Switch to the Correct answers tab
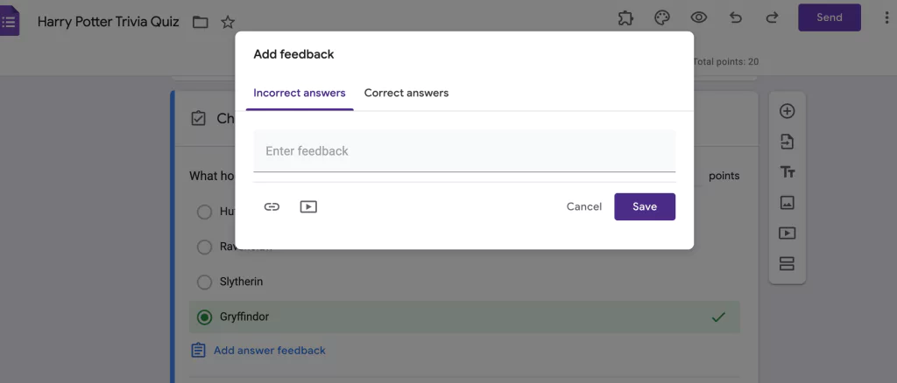The width and height of the screenshot is (897, 383). tap(406, 93)
